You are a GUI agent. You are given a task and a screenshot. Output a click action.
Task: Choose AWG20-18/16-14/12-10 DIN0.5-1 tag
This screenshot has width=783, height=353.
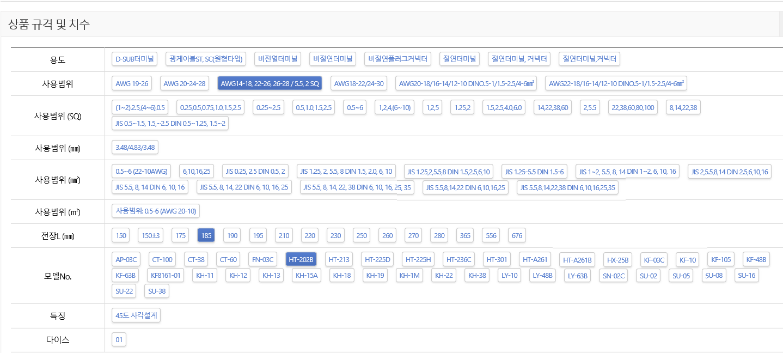(467, 83)
